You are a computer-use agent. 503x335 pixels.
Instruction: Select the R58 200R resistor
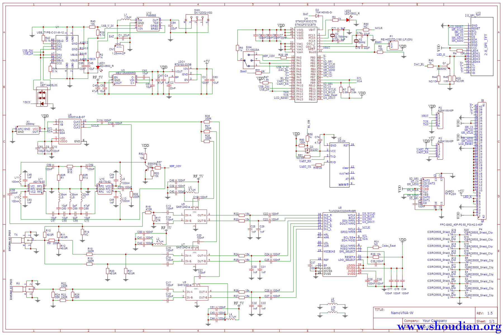coord(131,194)
